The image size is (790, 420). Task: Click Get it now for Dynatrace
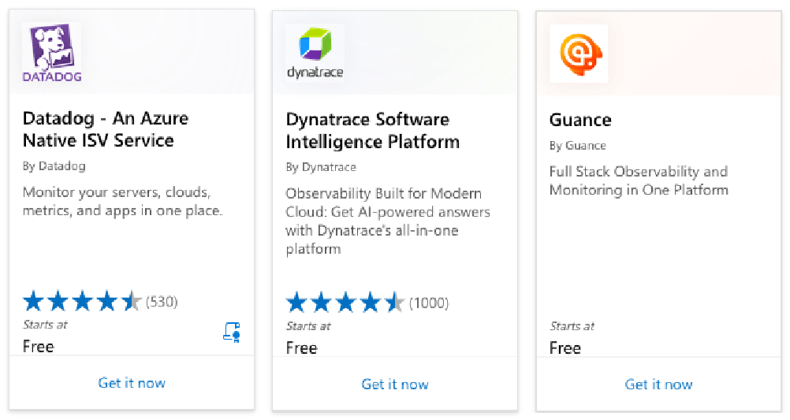coord(395,385)
